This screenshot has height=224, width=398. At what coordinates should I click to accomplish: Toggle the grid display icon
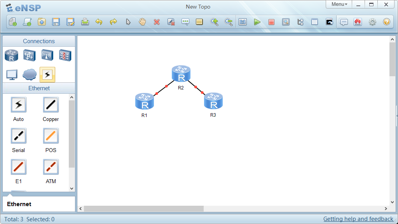click(314, 22)
